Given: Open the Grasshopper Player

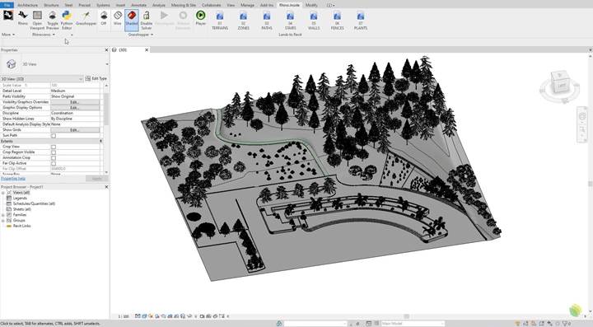Looking at the screenshot, I should [201, 18].
